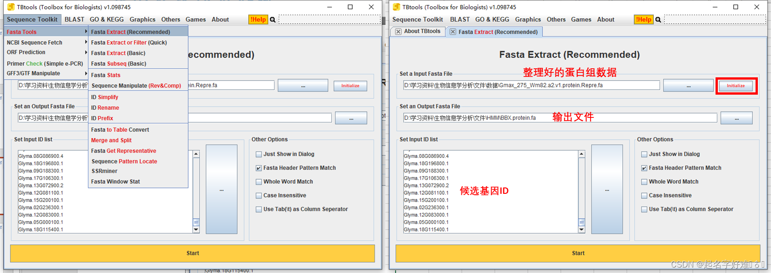Choose Fasta Get Representative
Viewport: 771px width, 273px height.
click(x=138, y=151)
